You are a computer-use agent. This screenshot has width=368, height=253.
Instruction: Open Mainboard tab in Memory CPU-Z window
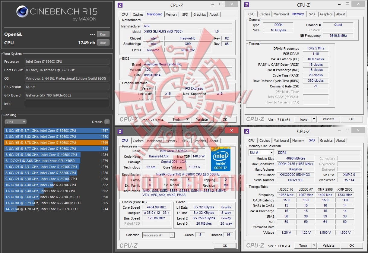tap(281, 14)
